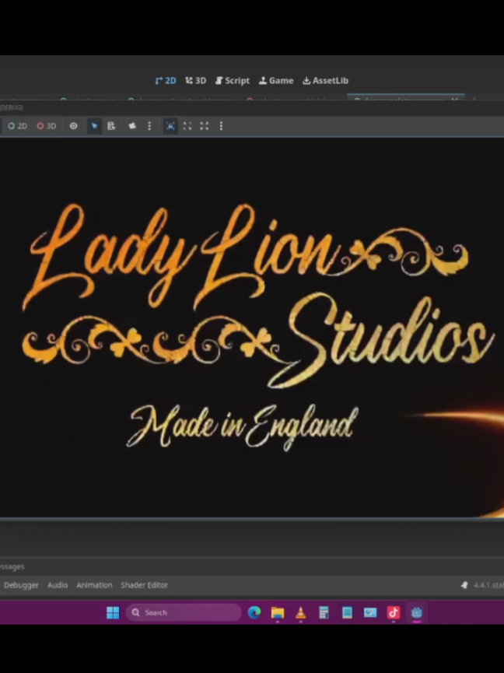Open the blue notepad document taskbar icon
This screenshot has height=673, width=504.
point(347,612)
